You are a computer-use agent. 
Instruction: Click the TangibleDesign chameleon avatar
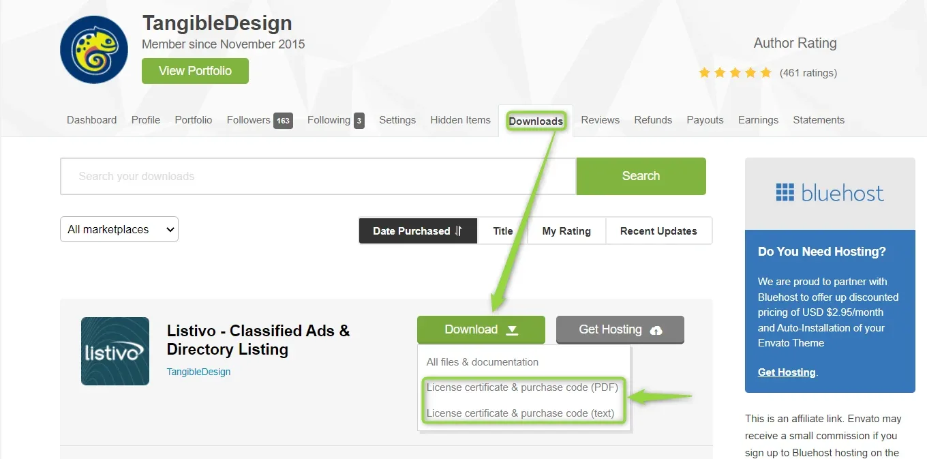(x=94, y=49)
